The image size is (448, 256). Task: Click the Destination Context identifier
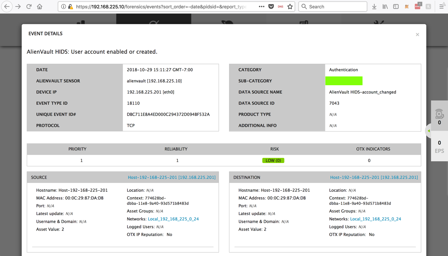tap(360, 201)
